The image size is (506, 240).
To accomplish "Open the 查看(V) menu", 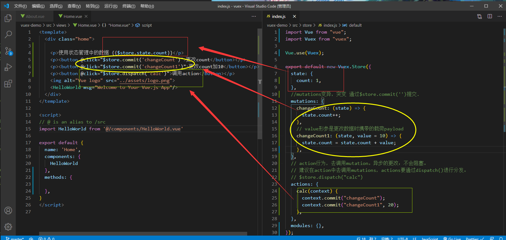I will 74,6.
